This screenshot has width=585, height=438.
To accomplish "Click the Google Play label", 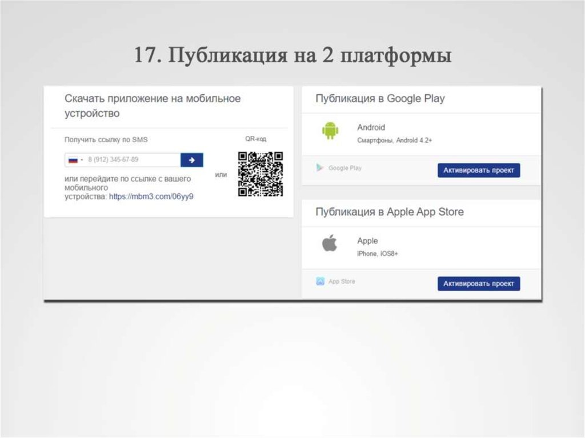I will pos(345,168).
